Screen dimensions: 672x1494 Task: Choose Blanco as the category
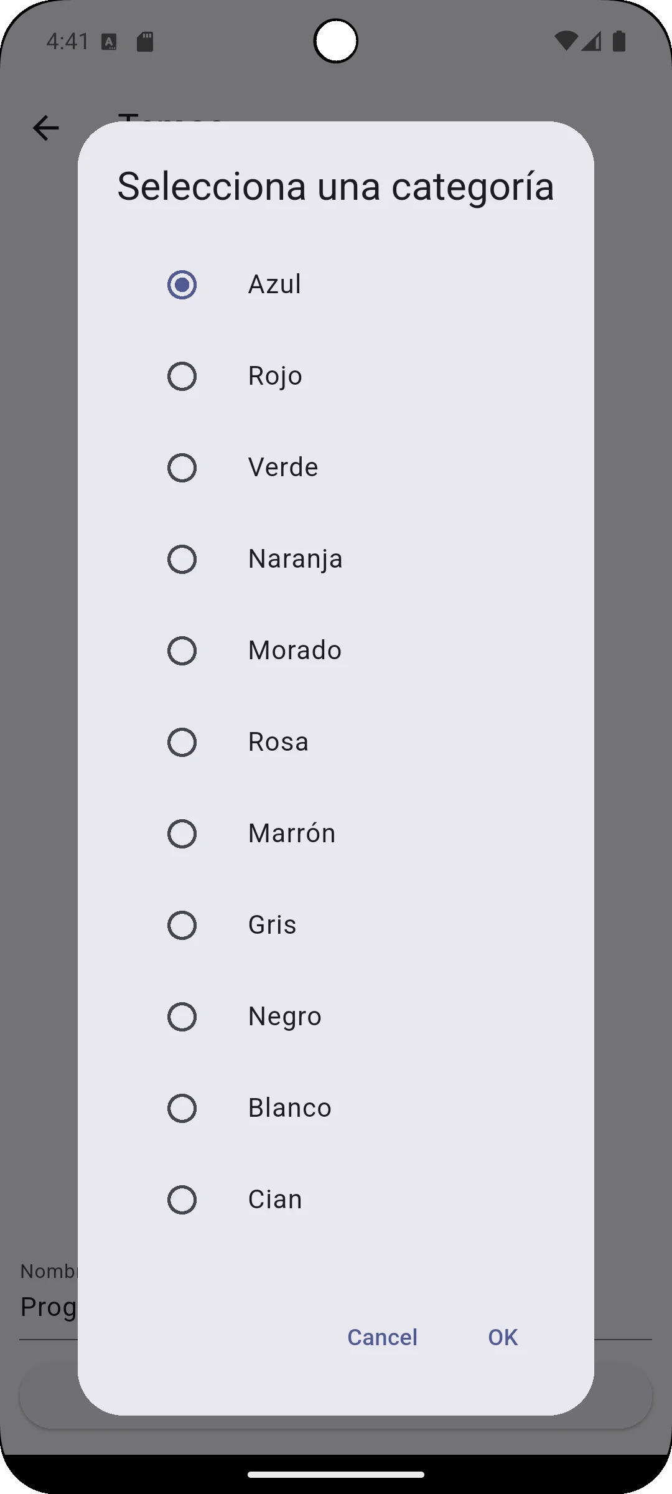182,1108
